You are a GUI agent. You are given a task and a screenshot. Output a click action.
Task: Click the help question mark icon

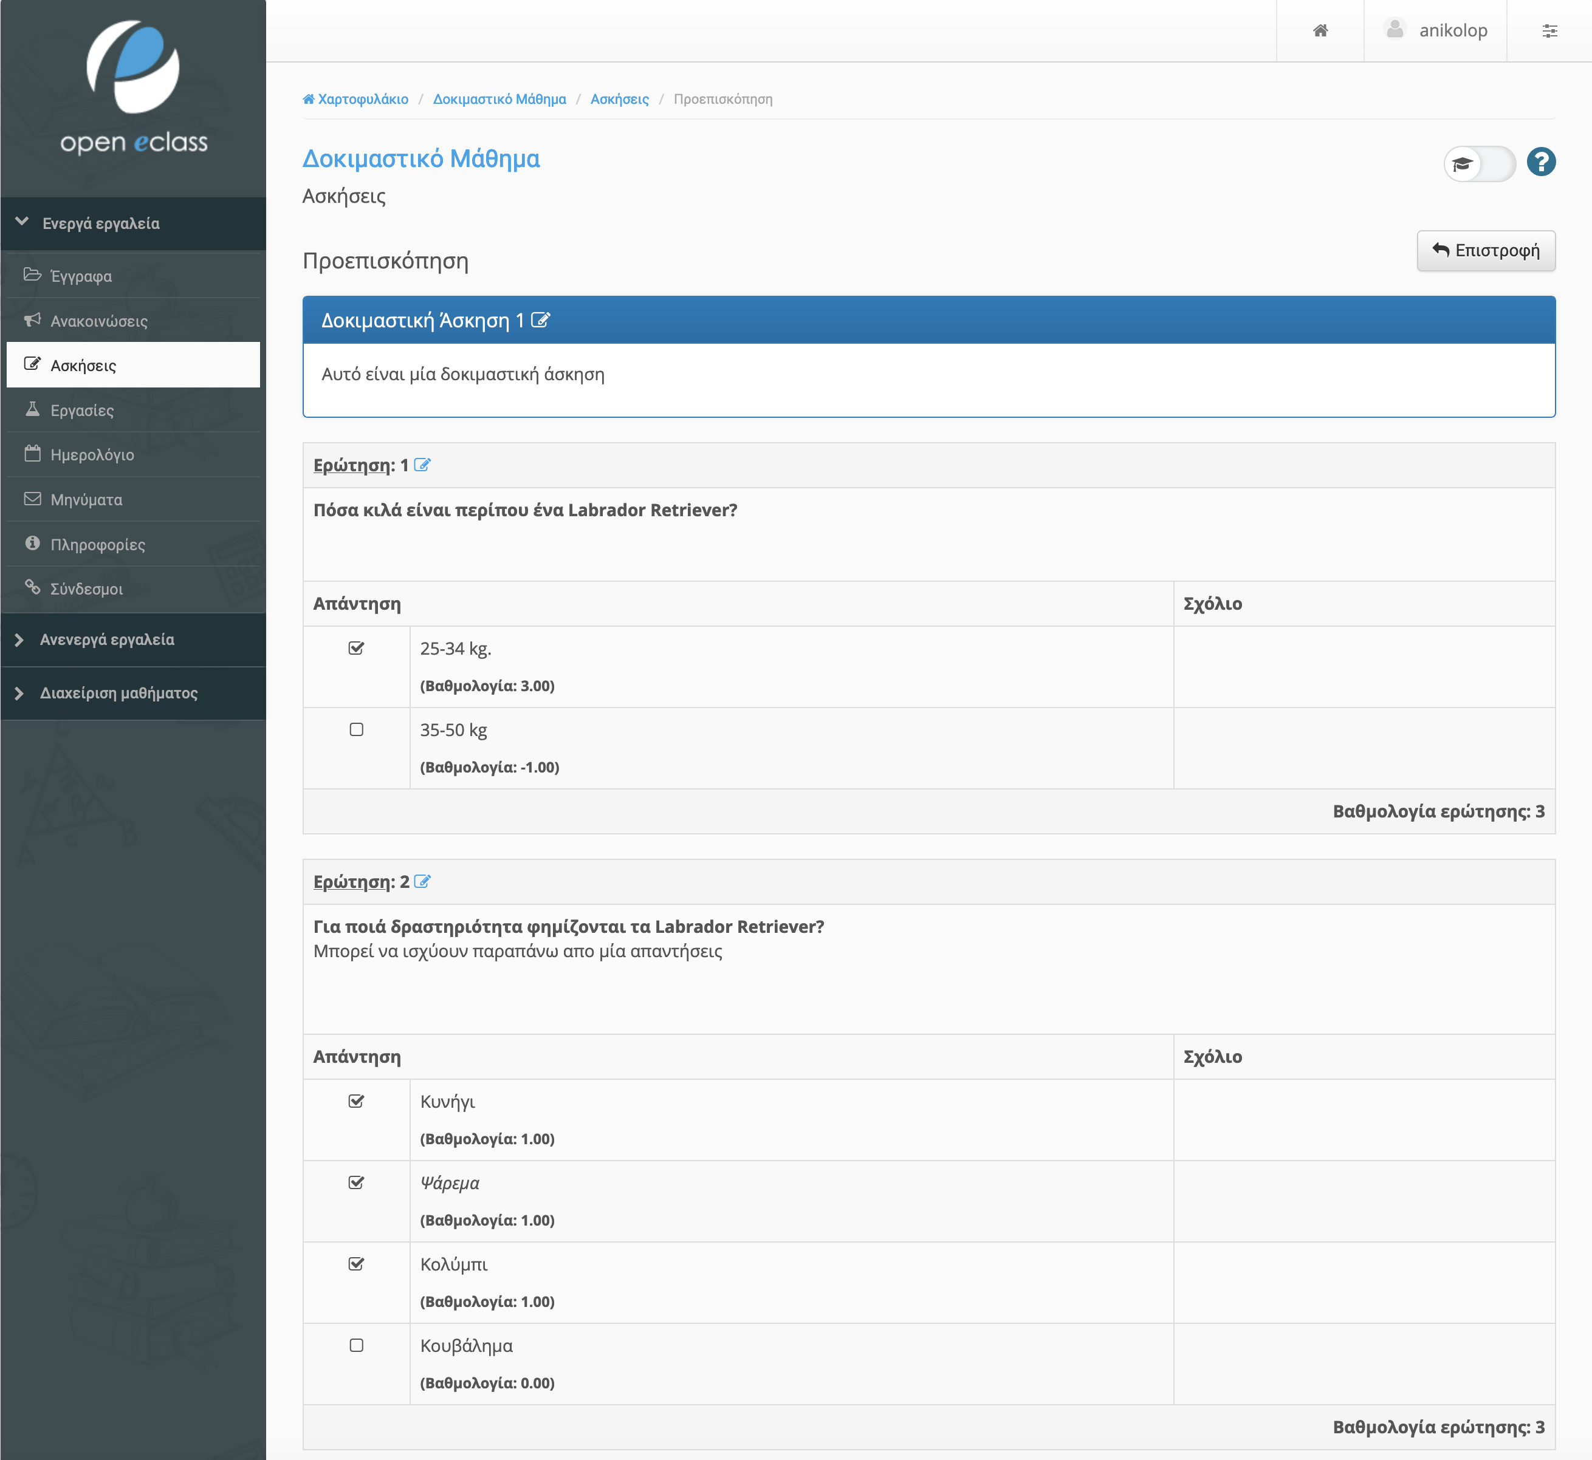coord(1540,162)
